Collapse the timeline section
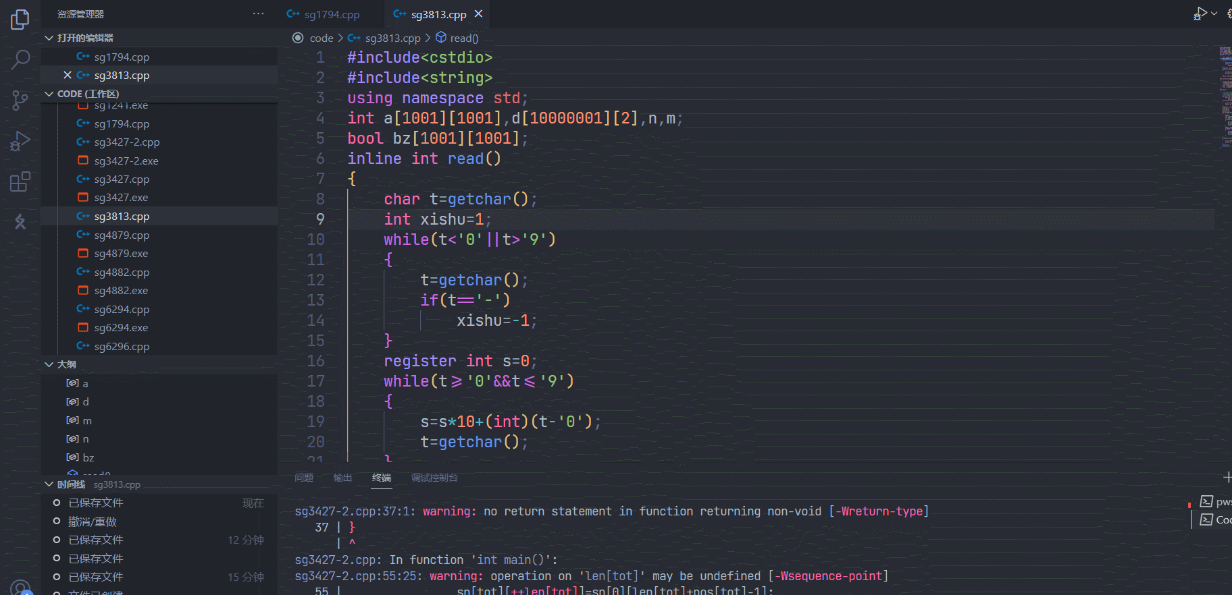Screen dimensions: 1232x595 click(x=49, y=484)
